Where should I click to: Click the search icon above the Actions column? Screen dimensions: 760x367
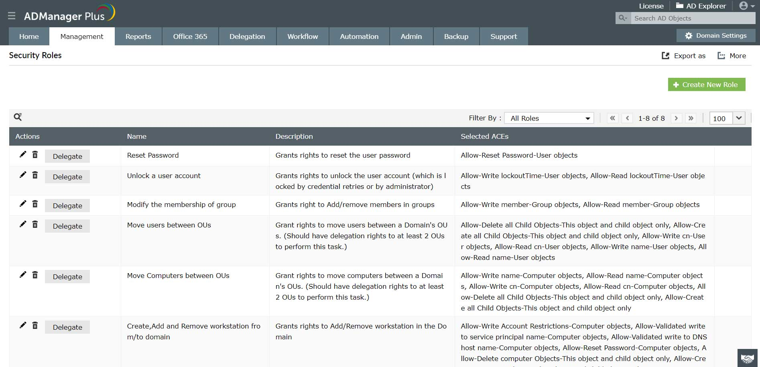tap(18, 117)
